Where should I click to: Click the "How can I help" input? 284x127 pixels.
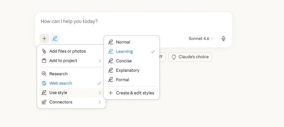[x=117, y=21]
